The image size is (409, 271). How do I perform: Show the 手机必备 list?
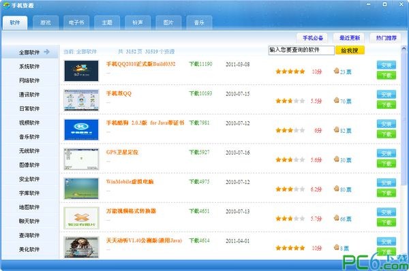[x=313, y=38]
